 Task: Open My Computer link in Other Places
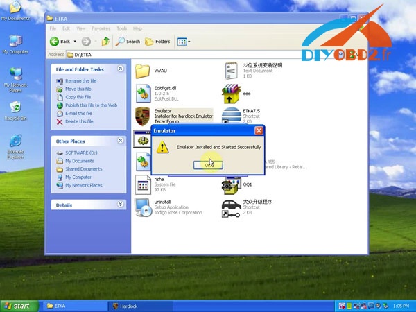tap(78, 177)
